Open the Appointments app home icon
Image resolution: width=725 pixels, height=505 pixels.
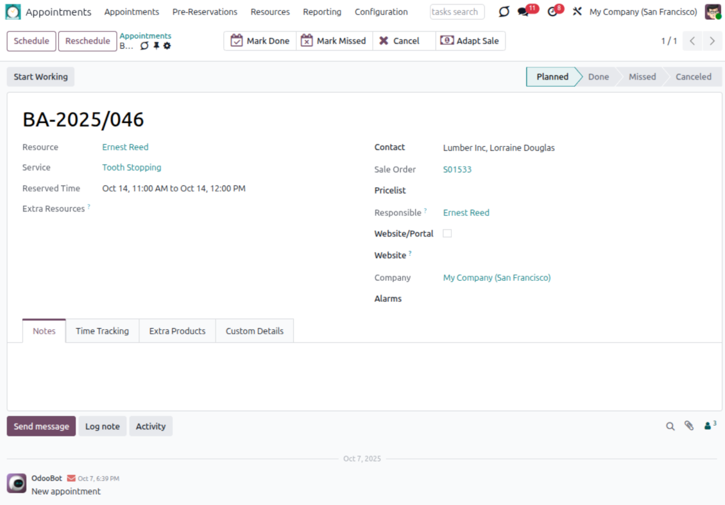click(13, 12)
